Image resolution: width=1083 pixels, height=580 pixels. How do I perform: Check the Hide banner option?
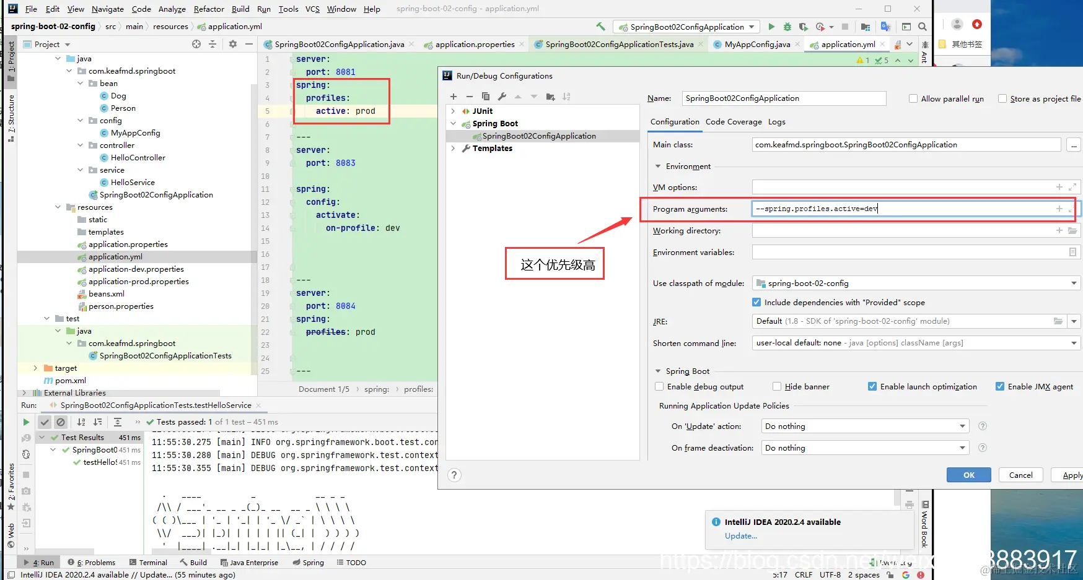pyautogui.click(x=777, y=386)
